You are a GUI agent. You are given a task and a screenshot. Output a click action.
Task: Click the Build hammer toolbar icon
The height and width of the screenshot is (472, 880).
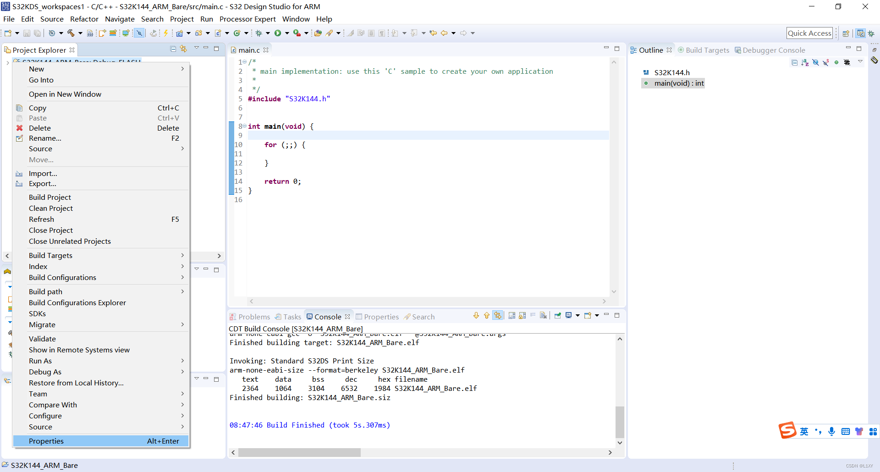coord(71,33)
